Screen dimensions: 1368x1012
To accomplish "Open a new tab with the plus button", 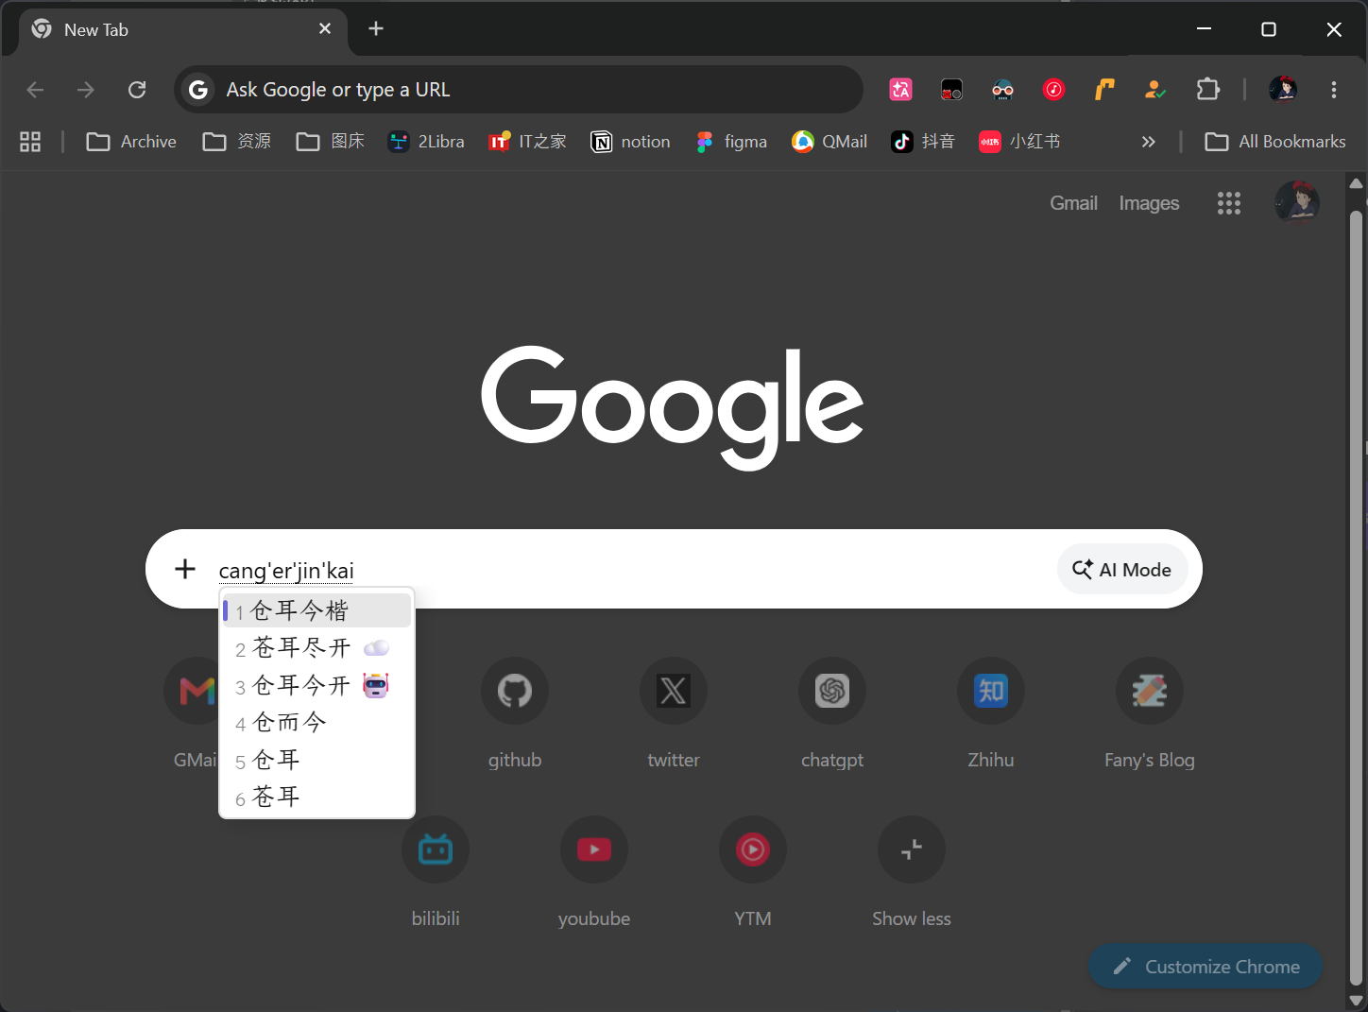I will [x=376, y=29].
